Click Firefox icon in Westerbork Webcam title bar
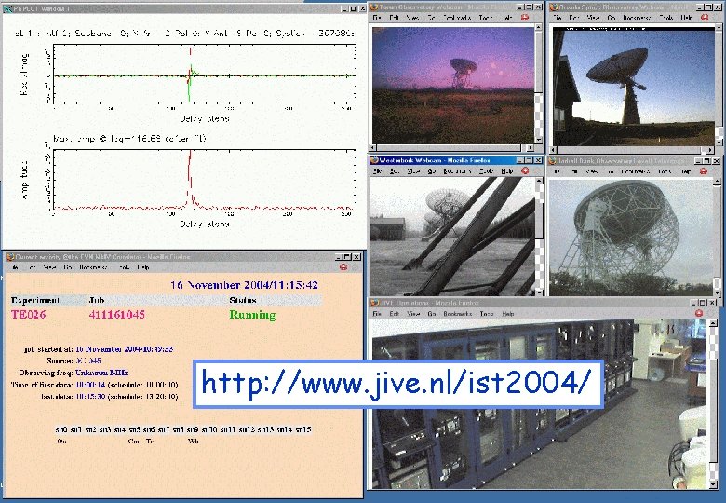726x503 pixels. coord(374,160)
